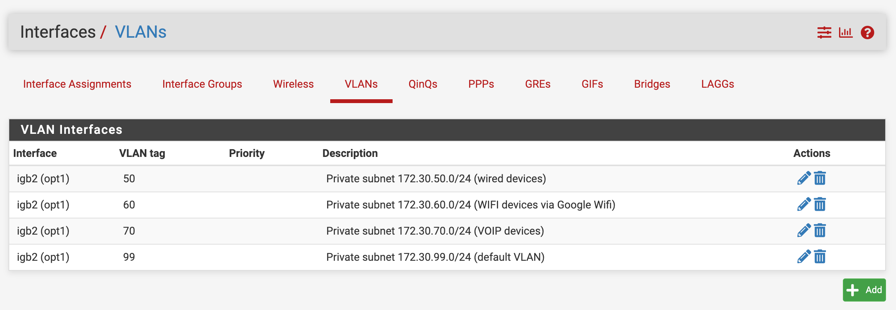Switch to Interface Assignments tab
896x310 pixels.
tap(77, 84)
